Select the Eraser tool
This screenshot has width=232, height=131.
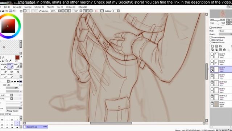4,71
